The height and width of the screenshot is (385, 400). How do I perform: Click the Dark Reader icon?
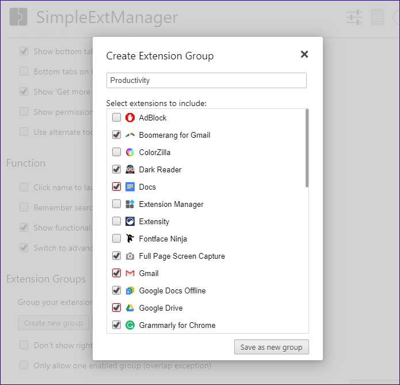130,169
